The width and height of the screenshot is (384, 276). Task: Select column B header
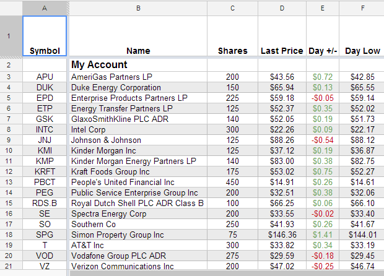tap(138, 8)
